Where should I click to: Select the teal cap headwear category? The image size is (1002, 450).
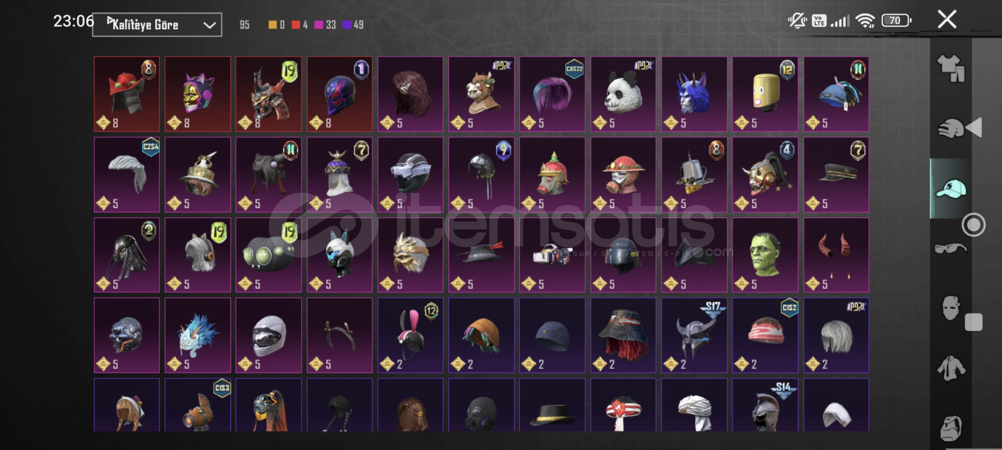[951, 189]
